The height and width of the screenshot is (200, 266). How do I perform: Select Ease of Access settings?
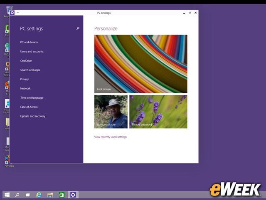pos(29,107)
